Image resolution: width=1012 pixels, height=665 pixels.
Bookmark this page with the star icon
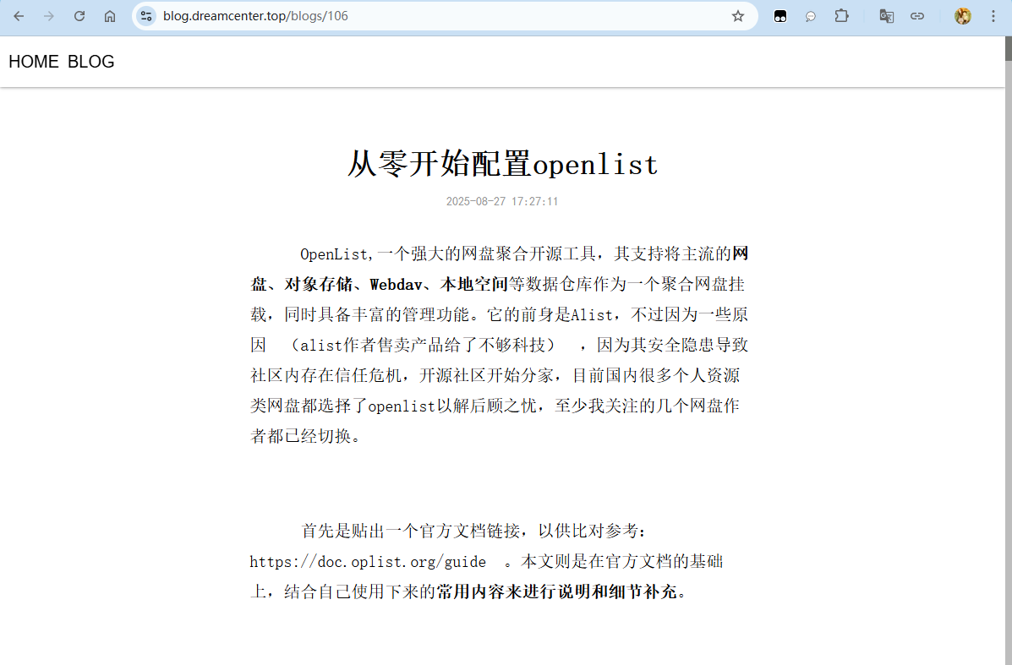pyautogui.click(x=738, y=16)
